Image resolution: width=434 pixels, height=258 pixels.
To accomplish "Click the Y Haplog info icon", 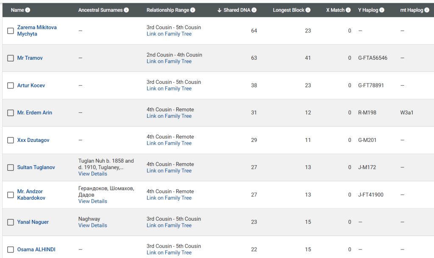I will click(x=382, y=10).
